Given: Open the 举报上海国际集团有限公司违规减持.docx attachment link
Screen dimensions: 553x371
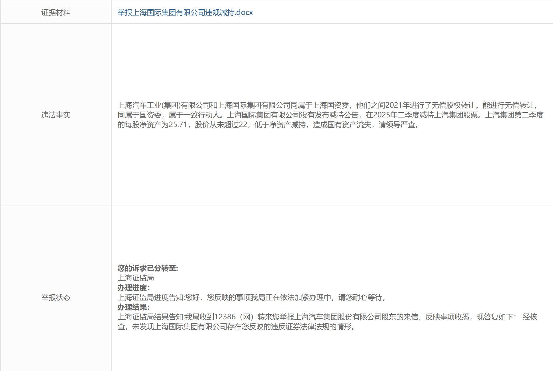Looking at the screenshot, I should 185,12.
